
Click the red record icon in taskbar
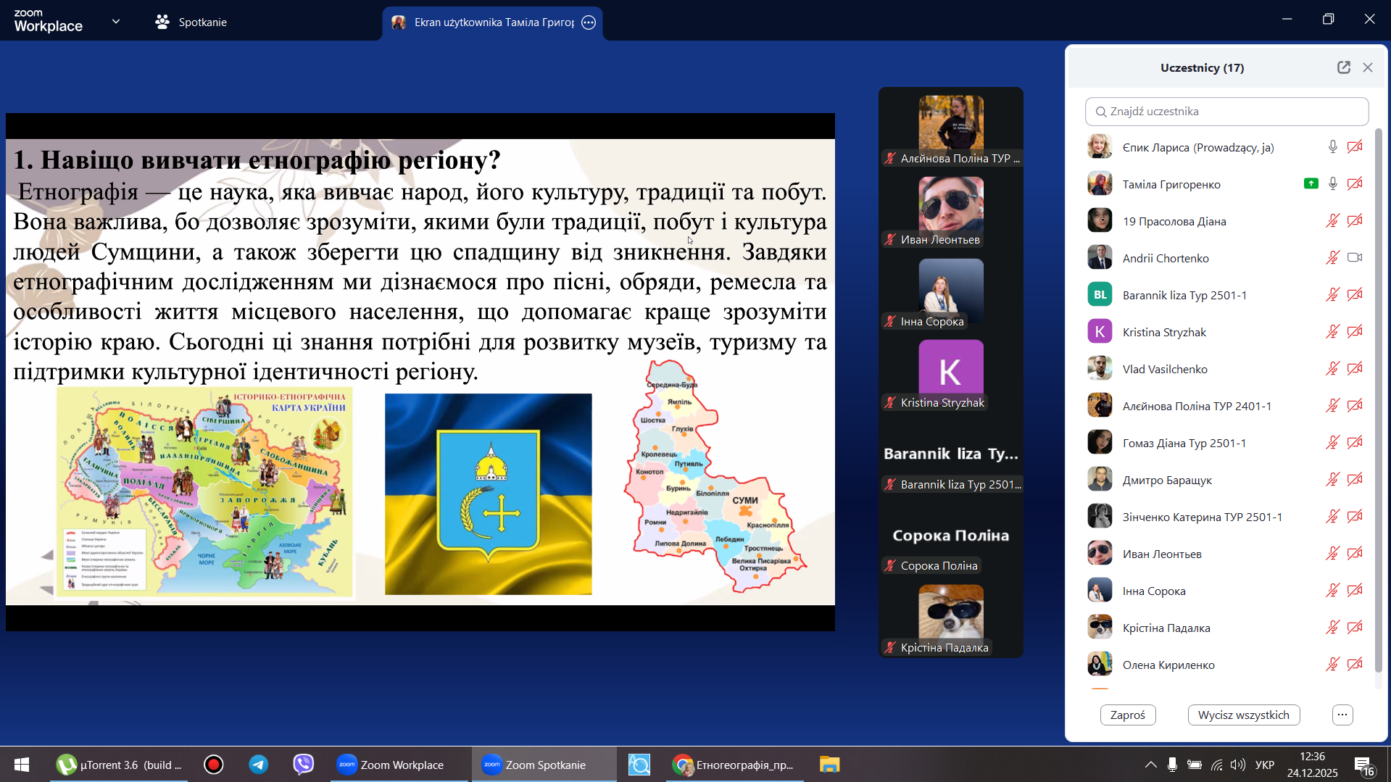[x=214, y=765]
